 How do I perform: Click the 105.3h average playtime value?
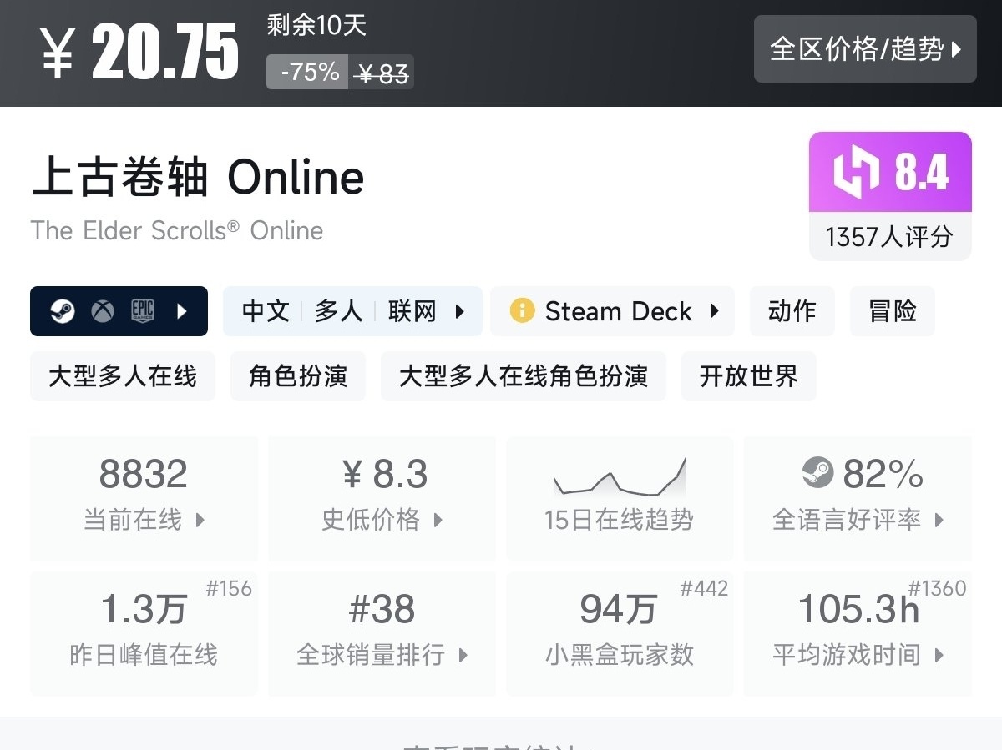pyautogui.click(x=858, y=610)
